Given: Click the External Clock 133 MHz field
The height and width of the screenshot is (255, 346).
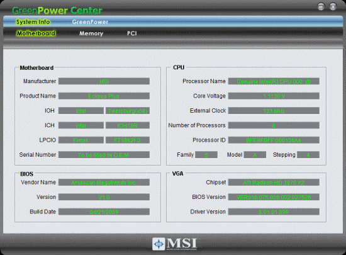Looking at the screenshot, I should [x=274, y=111].
